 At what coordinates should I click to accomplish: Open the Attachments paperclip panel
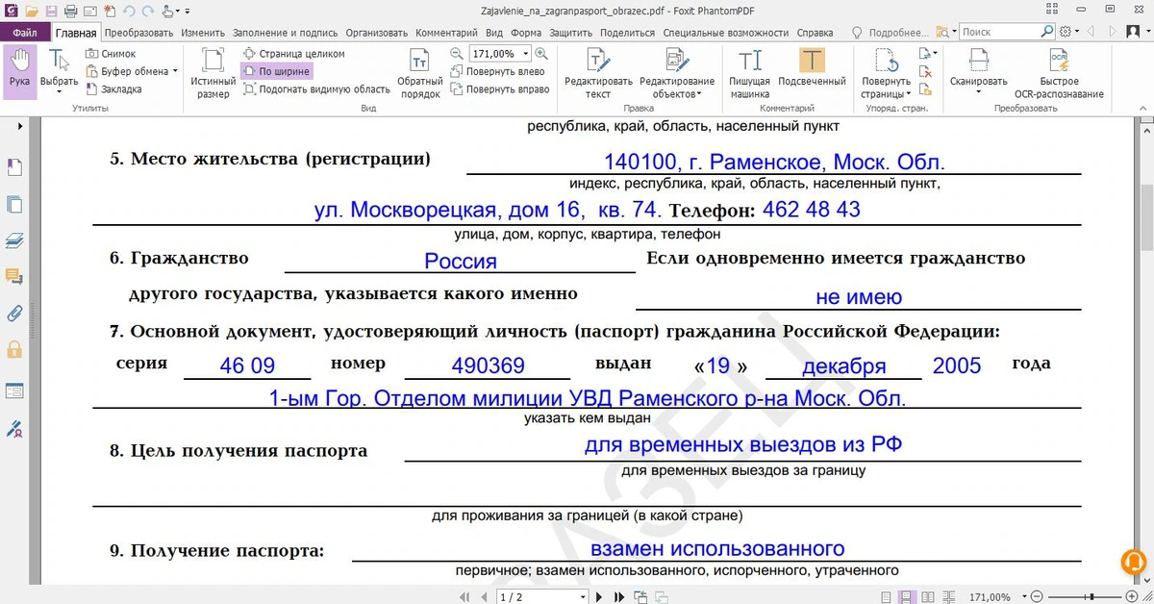(x=13, y=313)
